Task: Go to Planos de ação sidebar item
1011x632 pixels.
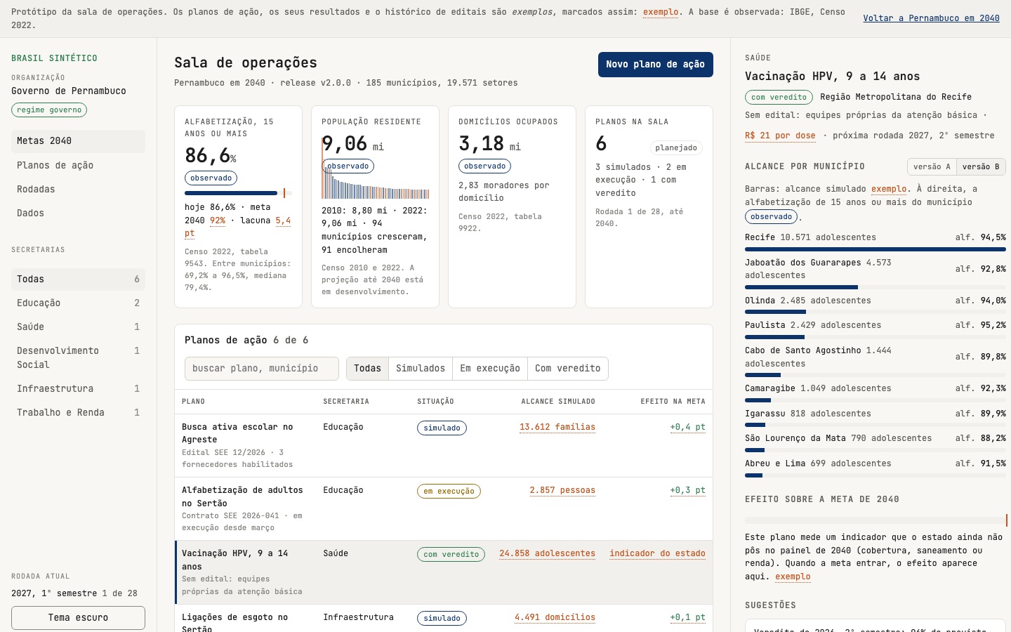Action: point(78,166)
